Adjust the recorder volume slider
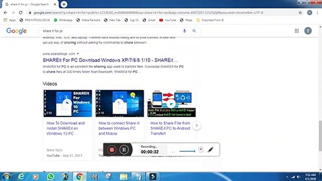This screenshot has height=181, width=322. click(187, 151)
